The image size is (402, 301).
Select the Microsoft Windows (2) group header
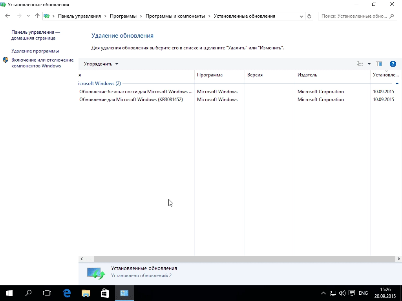[100, 83]
